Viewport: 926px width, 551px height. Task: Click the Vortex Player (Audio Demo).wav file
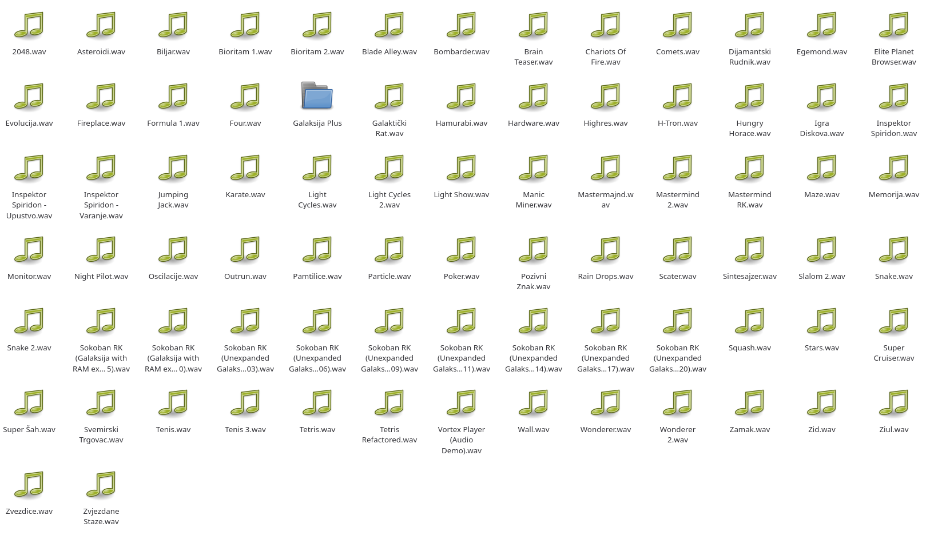(x=462, y=405)
